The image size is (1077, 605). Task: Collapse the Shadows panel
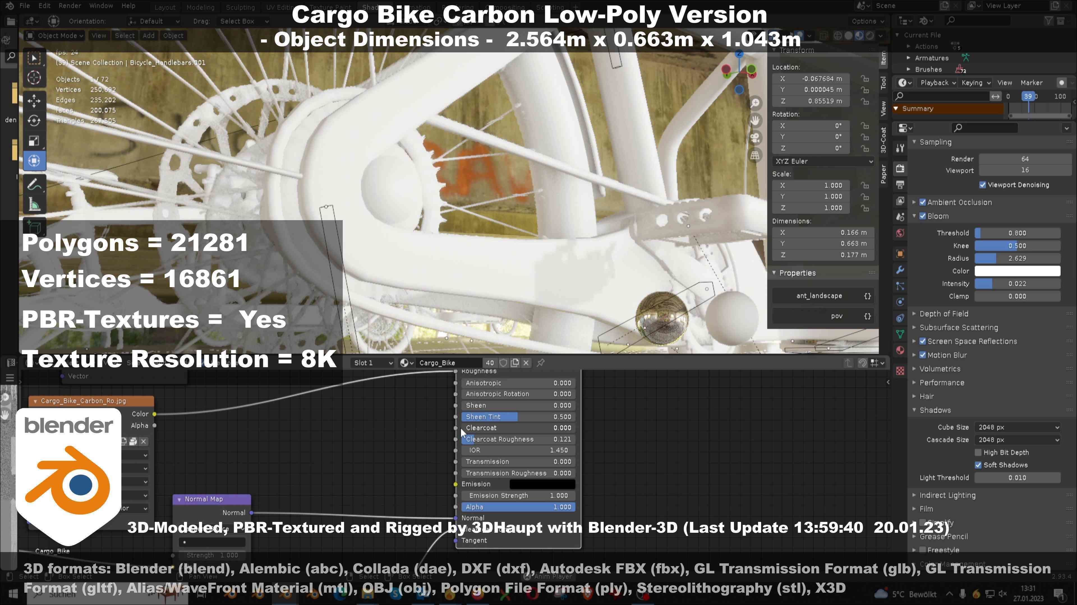935,410
